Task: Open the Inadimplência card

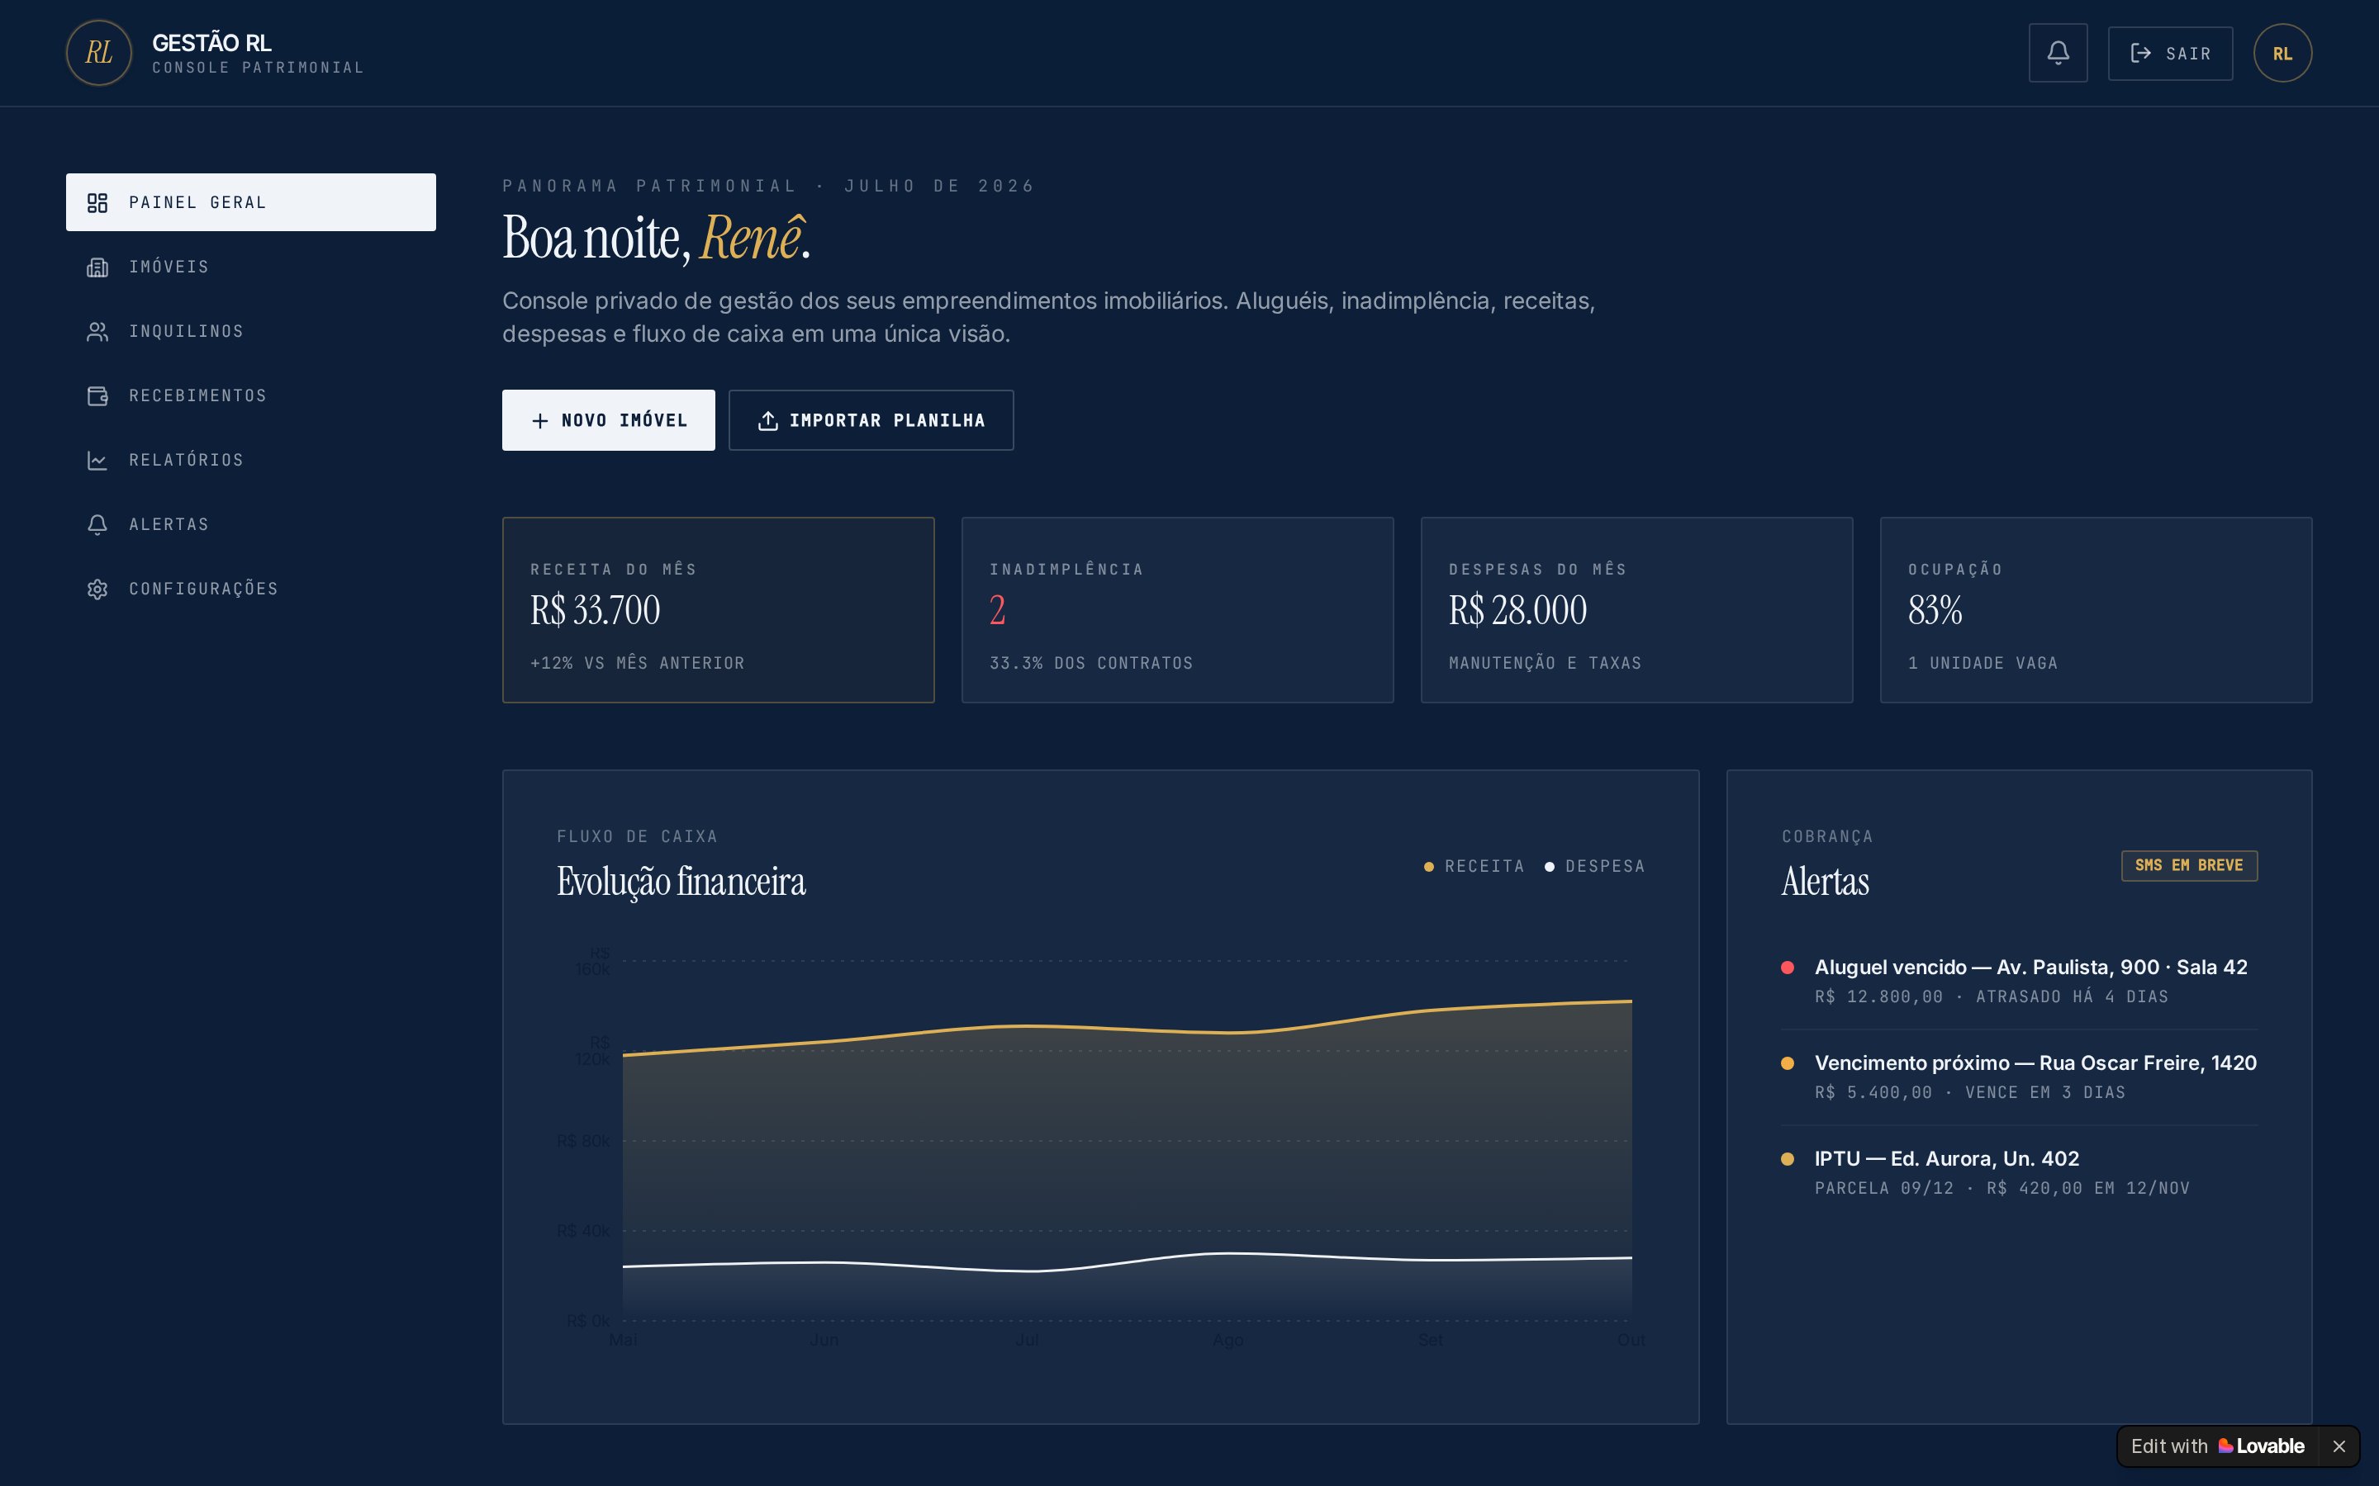Action: click(x=1177, y=609)
